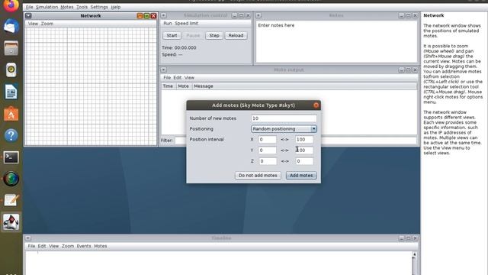
Task: Click Do not add motes button
Action: [258, 176]
